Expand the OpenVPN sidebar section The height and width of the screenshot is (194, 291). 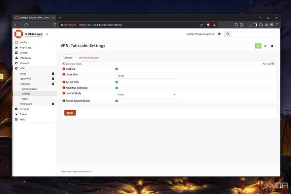[x=25, y=79]
